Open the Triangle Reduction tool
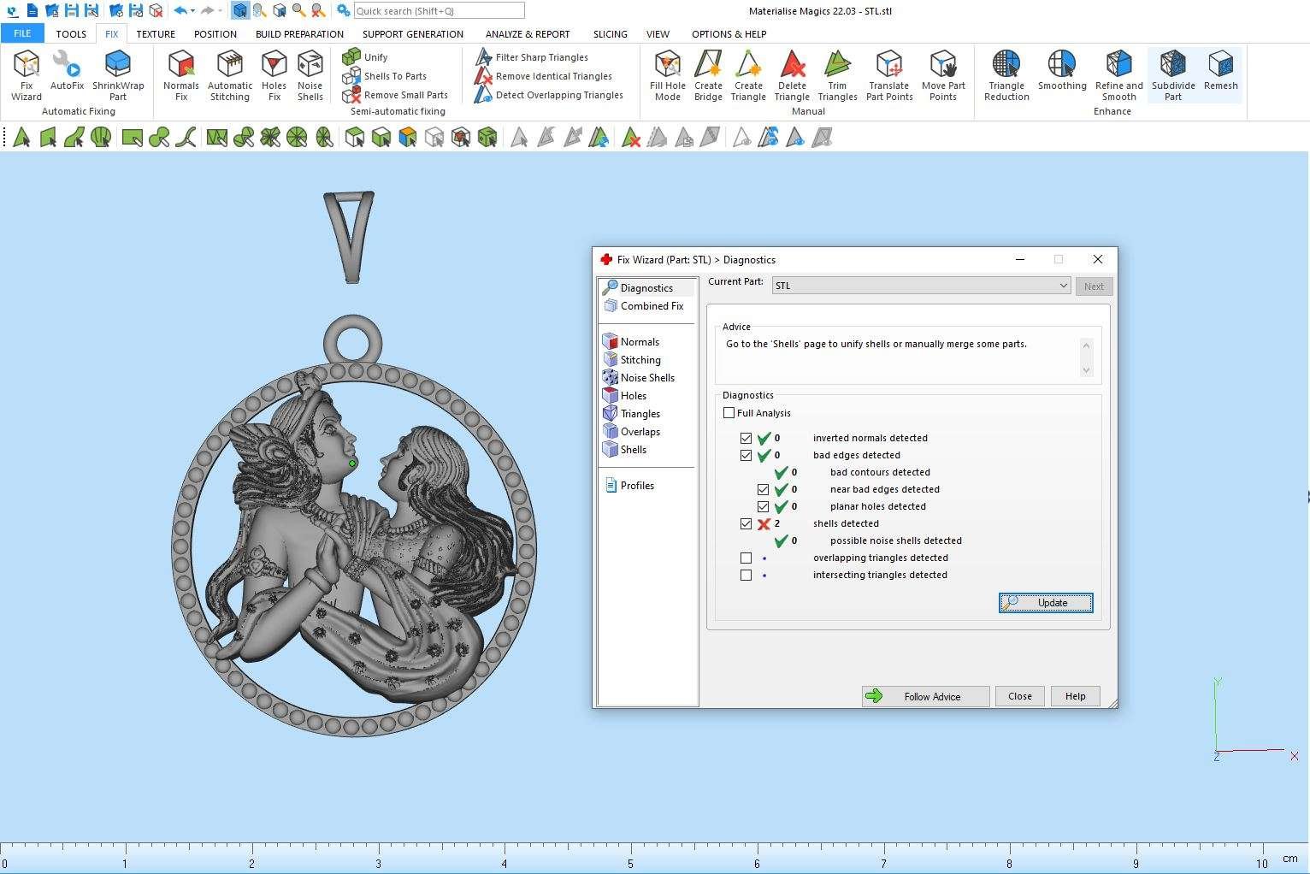 coord(1006,74)
